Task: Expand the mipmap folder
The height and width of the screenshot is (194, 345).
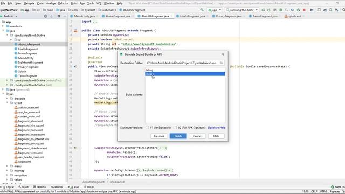Action: [x=7, y=170]
